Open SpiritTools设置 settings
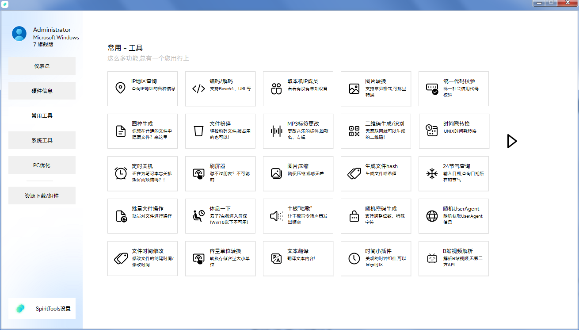Screen dimensions: 579x330 click(42, 309)
